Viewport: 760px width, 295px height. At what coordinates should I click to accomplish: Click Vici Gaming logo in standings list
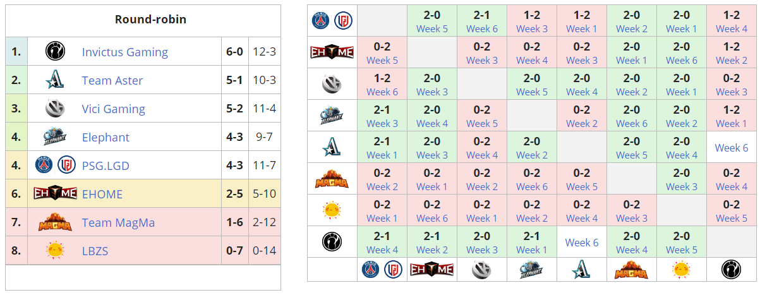pyautogui.click(x=56, y=109)
